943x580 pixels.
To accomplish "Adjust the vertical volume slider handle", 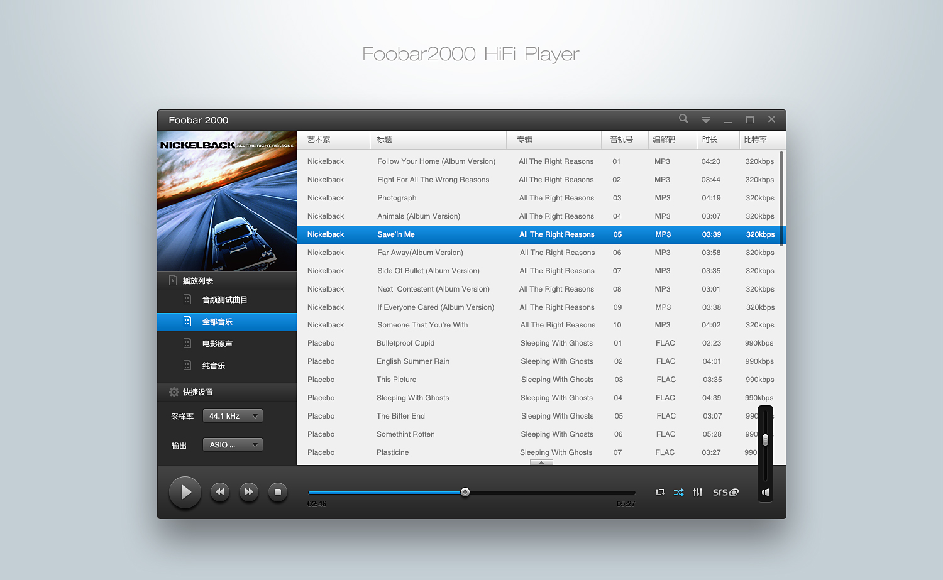I will pyautogui.click(x=765, y=440).
